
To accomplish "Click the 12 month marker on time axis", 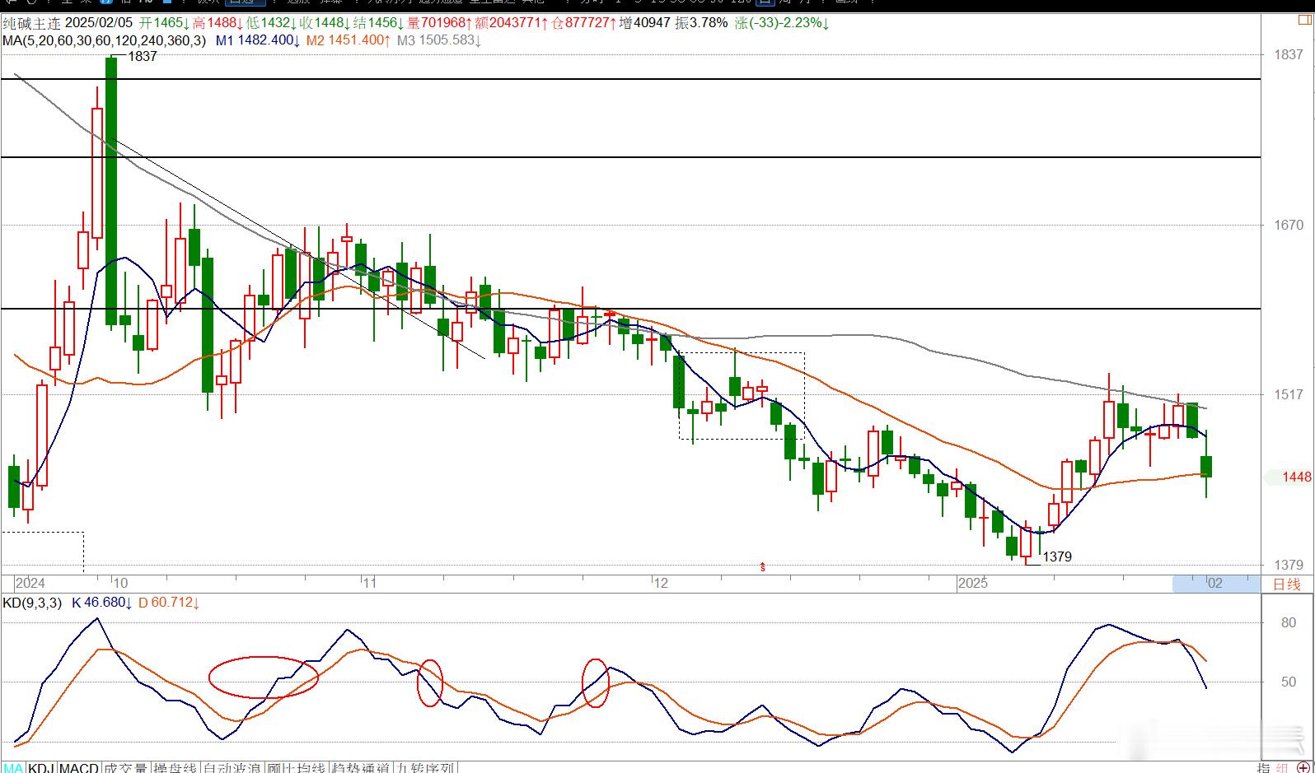I will point(660,584).
